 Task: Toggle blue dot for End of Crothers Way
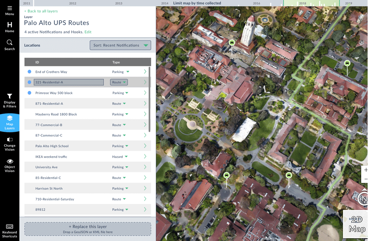point(30,72)
